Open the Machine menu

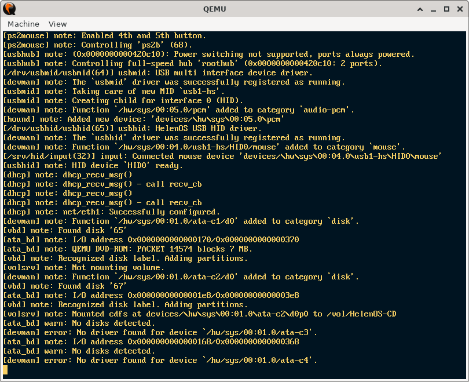(x=23, y=24)
